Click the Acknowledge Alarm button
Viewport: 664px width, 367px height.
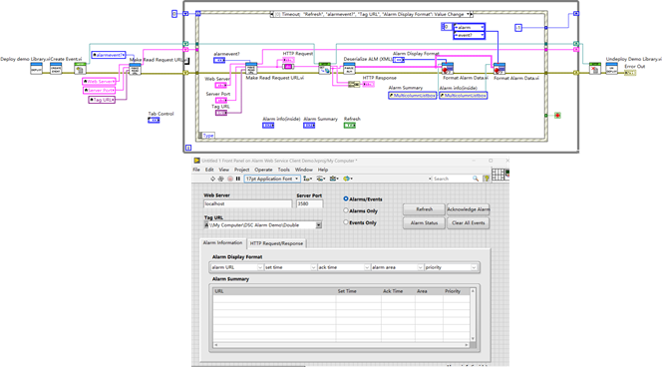[x=469, y=209]
